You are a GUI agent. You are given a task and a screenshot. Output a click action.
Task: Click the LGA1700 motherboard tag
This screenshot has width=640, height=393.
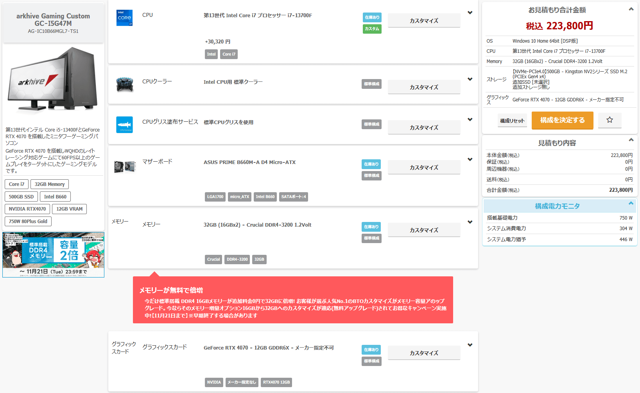(215, 197)
